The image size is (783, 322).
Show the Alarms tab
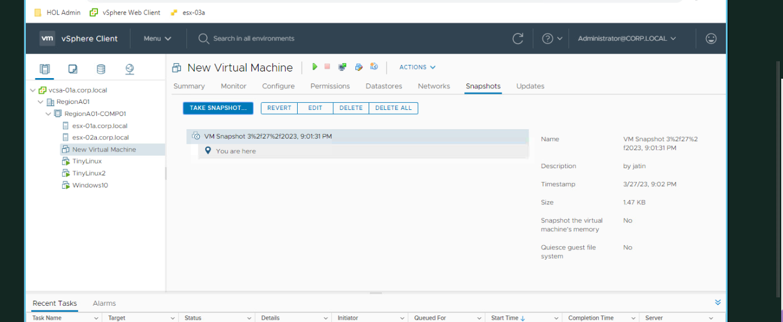coord(104,303)
